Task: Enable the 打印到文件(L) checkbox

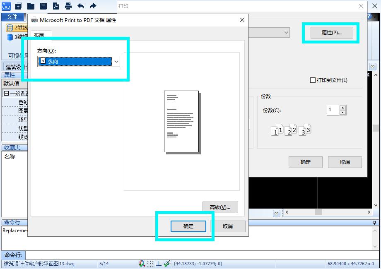Action: click(x=313, y=80)
